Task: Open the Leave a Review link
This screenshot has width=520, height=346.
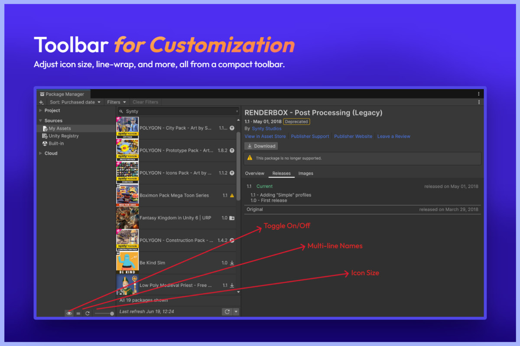Action: (x=394, y=136)
